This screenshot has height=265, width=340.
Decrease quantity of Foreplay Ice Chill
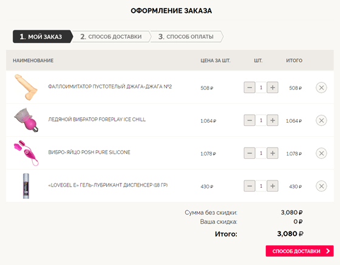250,120
